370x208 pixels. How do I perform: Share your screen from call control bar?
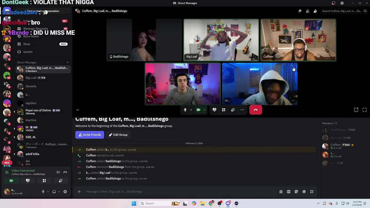click(x=214, y=110)
